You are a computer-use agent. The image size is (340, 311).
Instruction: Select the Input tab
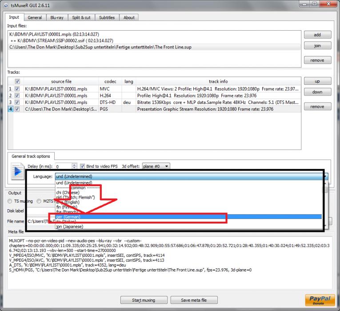click(x=14, y=17)
